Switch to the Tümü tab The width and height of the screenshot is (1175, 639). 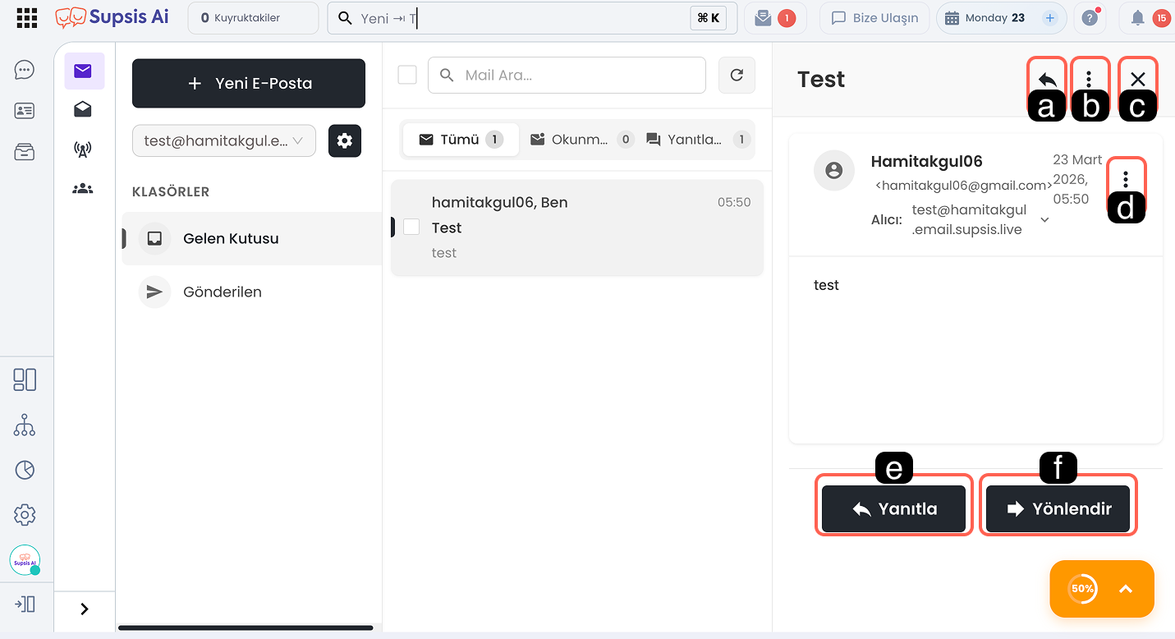(461, 140)
